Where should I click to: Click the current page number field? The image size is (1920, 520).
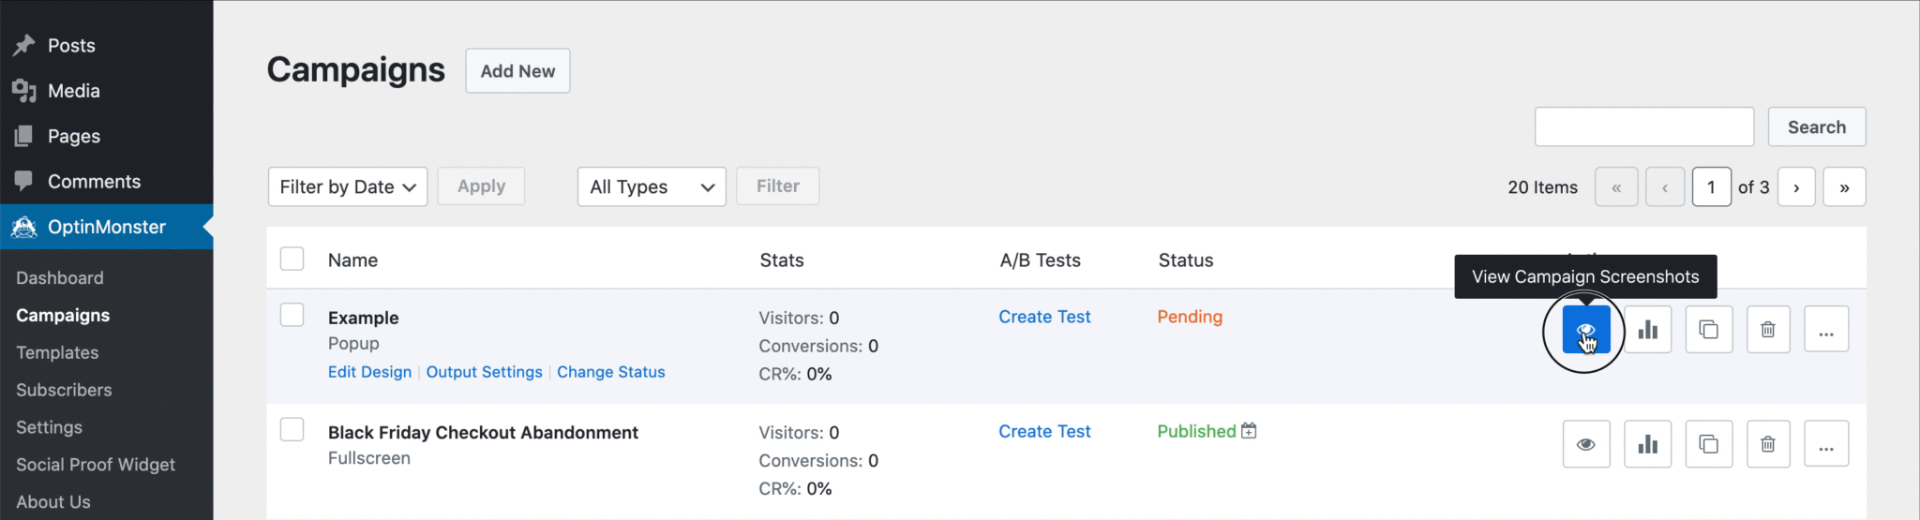tap(1711, 187)
